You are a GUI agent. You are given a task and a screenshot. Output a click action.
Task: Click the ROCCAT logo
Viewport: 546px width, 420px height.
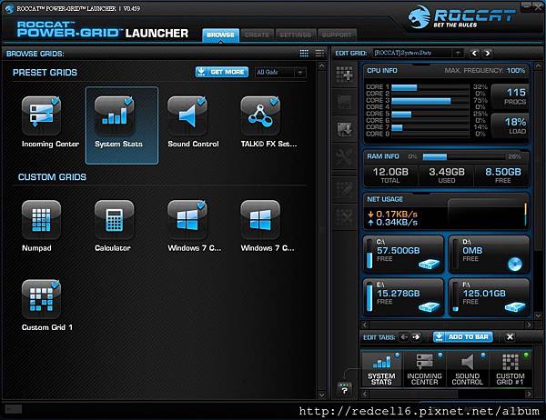click(x=461, y=16)
